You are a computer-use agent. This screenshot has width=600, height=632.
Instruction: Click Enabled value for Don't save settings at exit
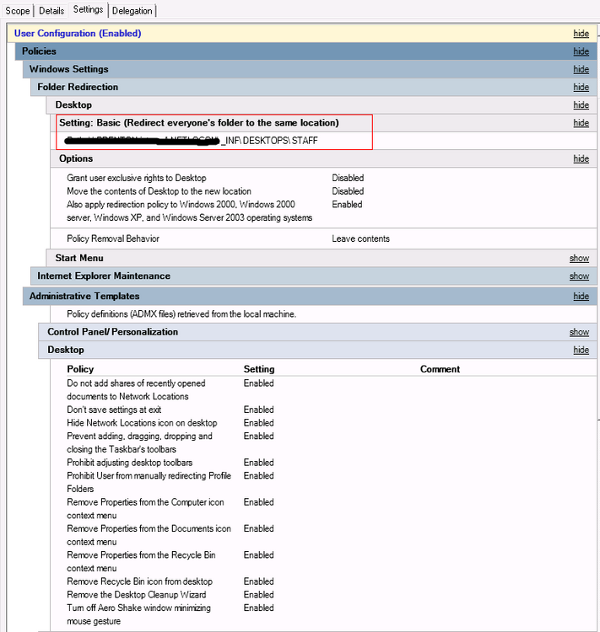pyautogui.click(x=258, y=410)
